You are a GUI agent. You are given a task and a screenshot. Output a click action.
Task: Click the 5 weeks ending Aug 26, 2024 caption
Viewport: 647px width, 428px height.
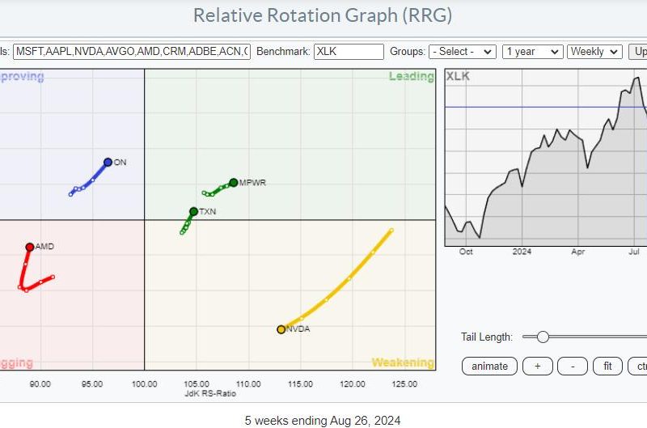click(x=323, y=421)
